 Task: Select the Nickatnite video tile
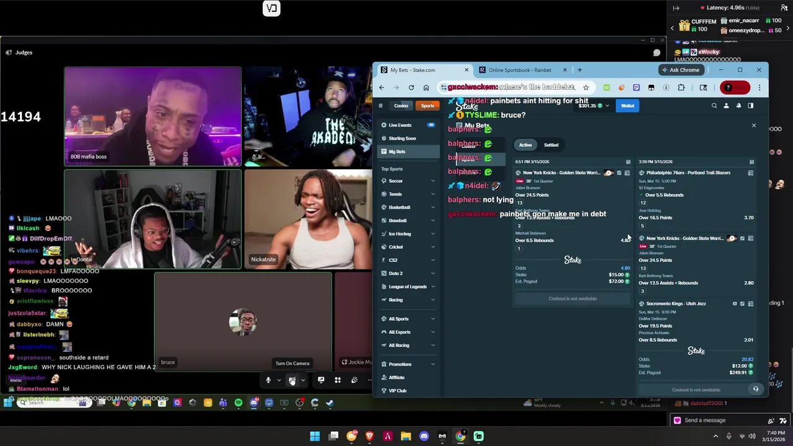pyautogui.click(x=309, y=219)
